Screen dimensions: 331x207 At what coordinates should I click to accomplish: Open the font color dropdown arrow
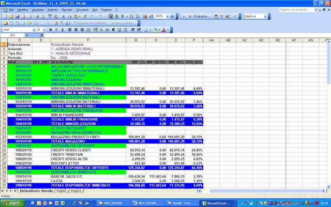(168, 30)
